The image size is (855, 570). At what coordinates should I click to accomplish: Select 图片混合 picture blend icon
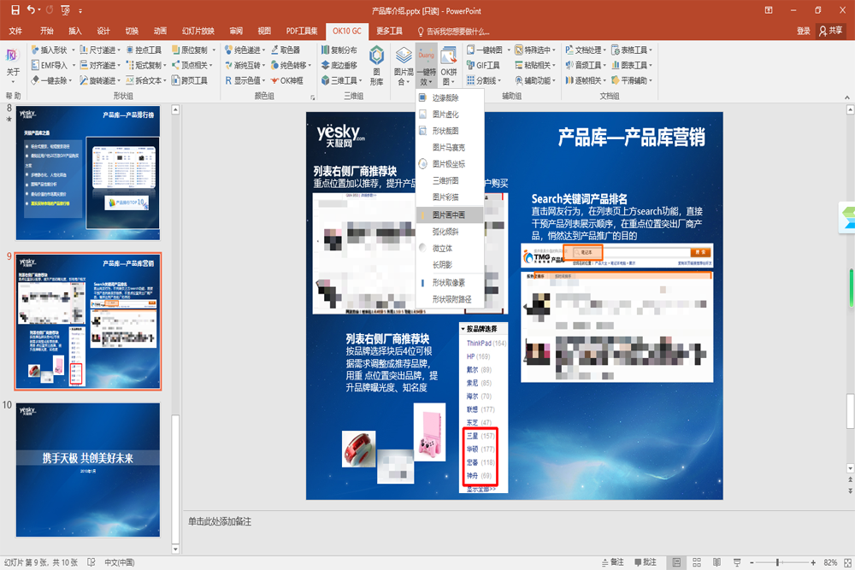[x=402, y=65]
